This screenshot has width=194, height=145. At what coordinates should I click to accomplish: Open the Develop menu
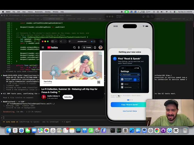[48, 12]
